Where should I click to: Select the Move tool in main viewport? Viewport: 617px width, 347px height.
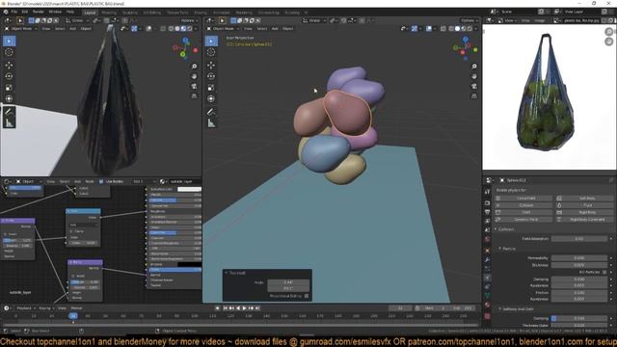211,66
